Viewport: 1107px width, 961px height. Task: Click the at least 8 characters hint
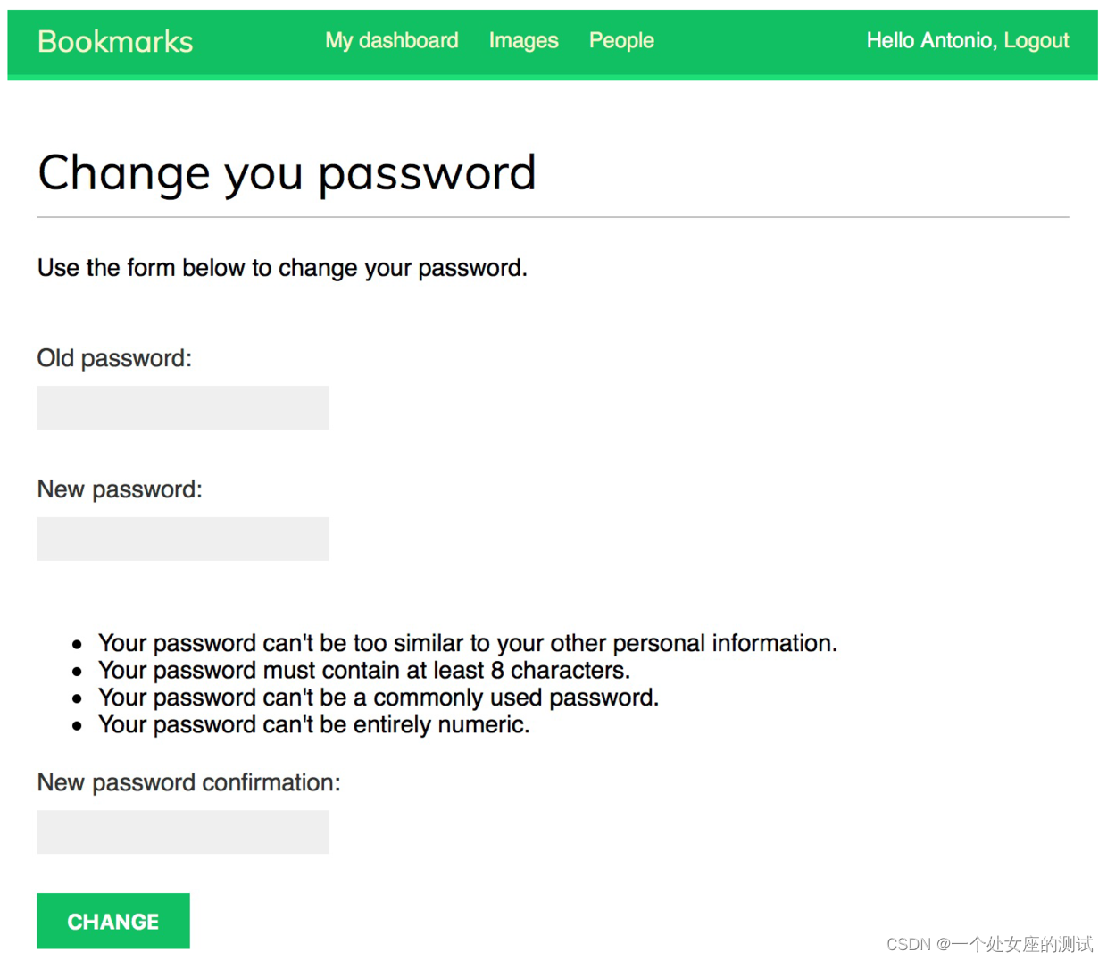coord(364,670)
